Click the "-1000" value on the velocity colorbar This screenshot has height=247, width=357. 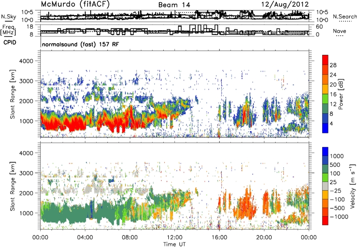point(339,217)
